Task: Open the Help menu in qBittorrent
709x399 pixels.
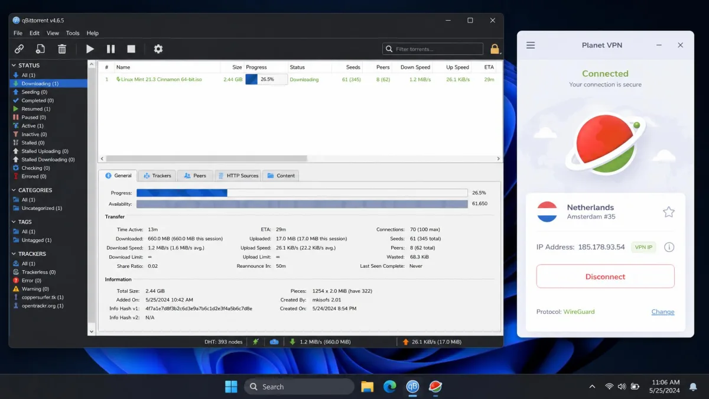Action: click(93, 33)
